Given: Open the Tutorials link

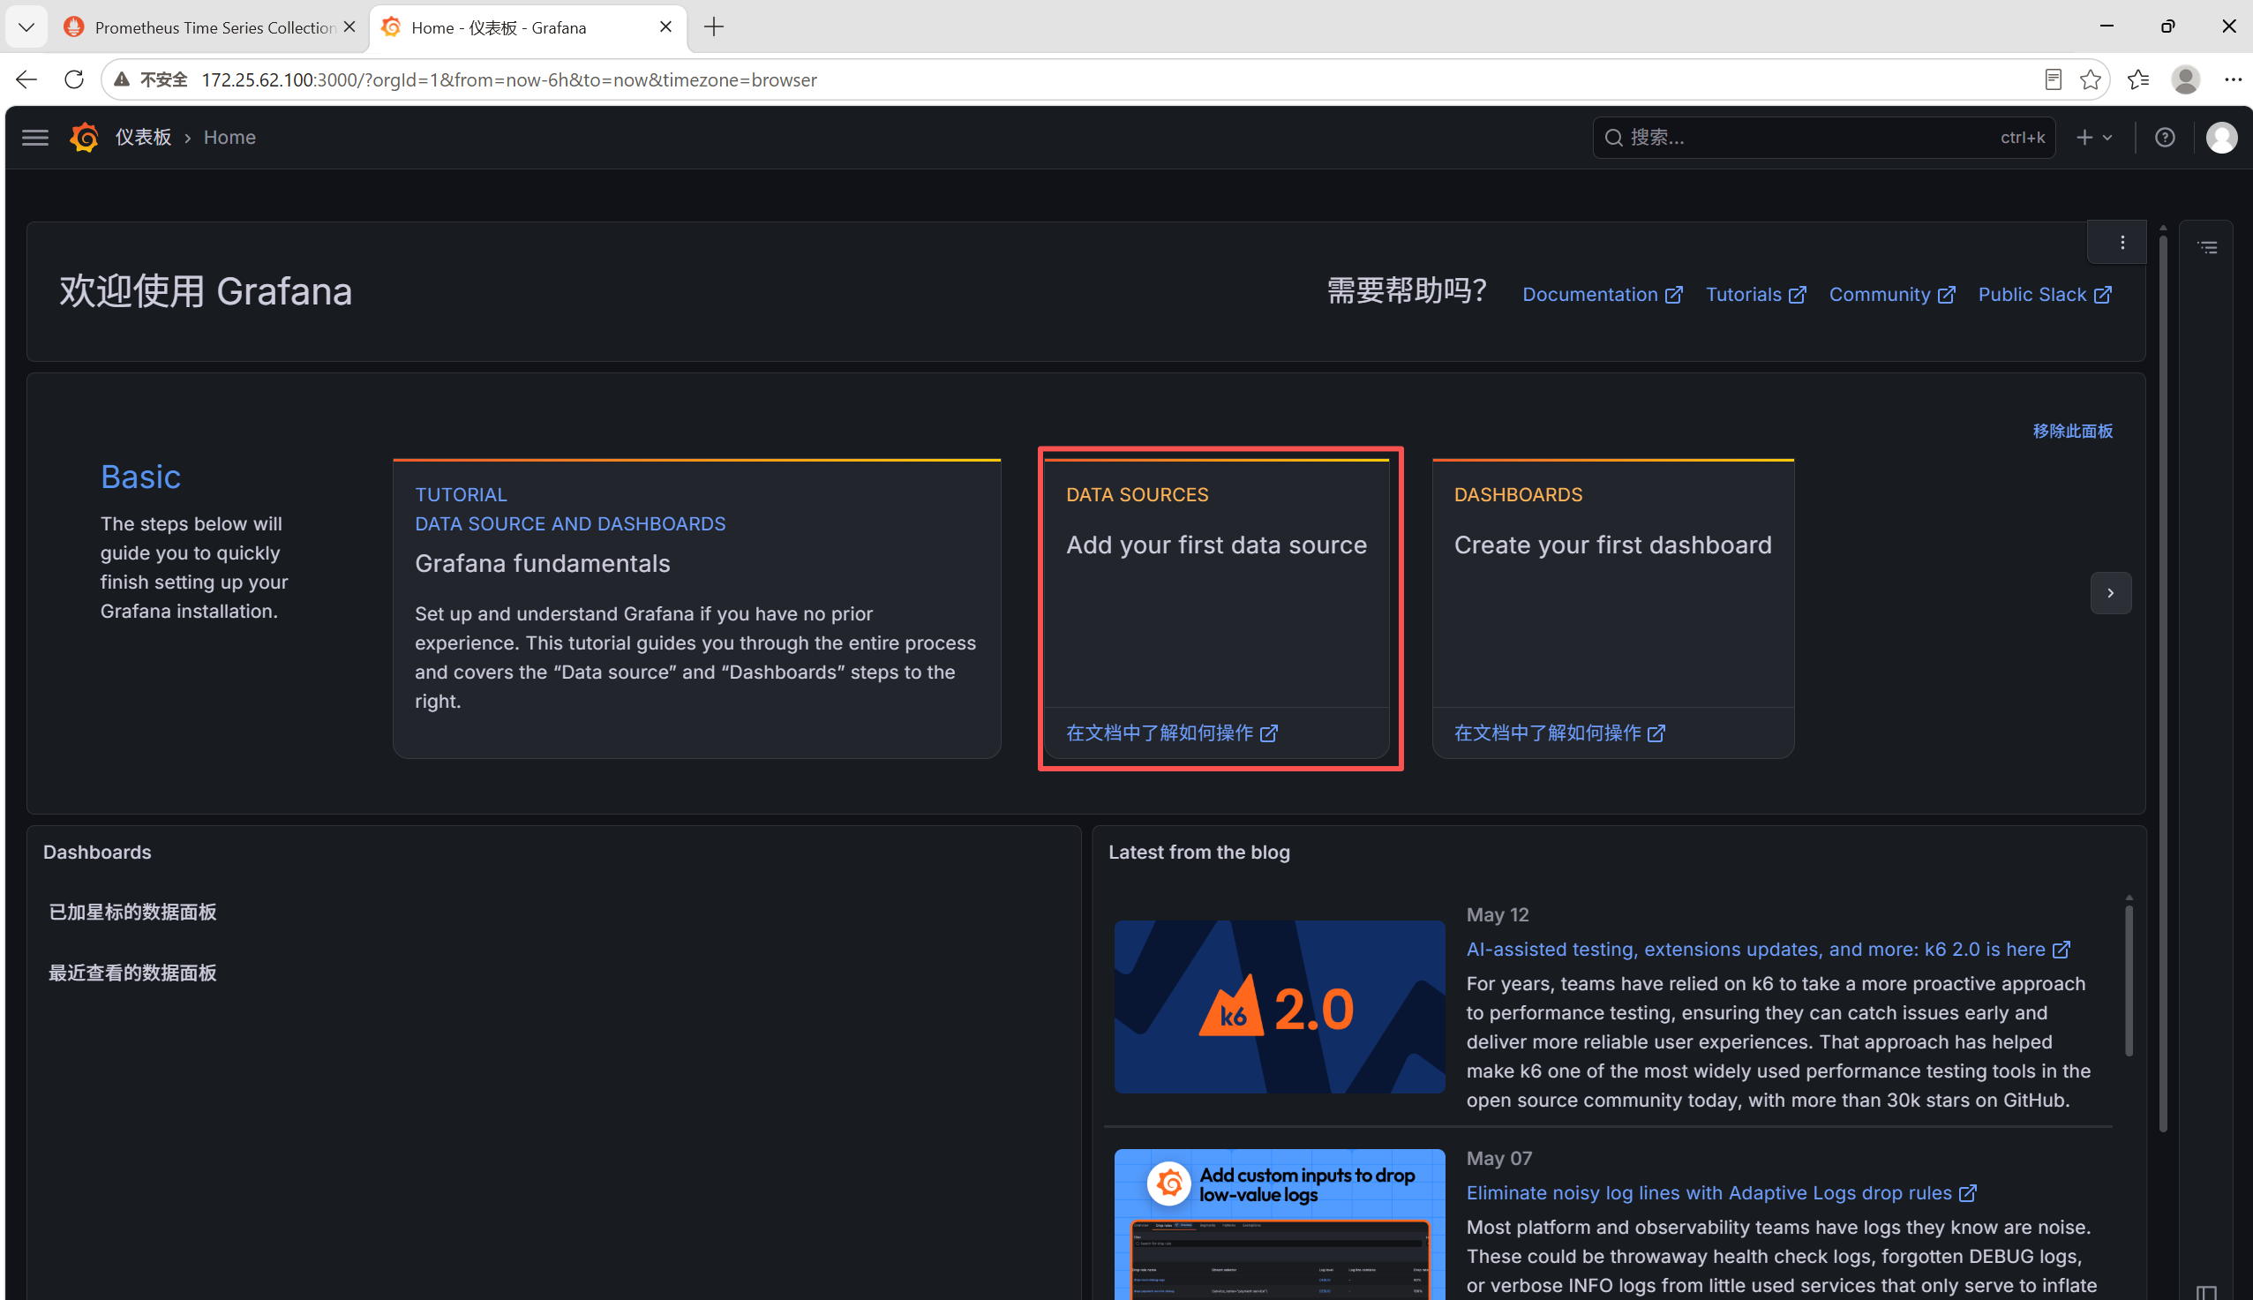Looking at the screenshot, I should pos(1756,295).
